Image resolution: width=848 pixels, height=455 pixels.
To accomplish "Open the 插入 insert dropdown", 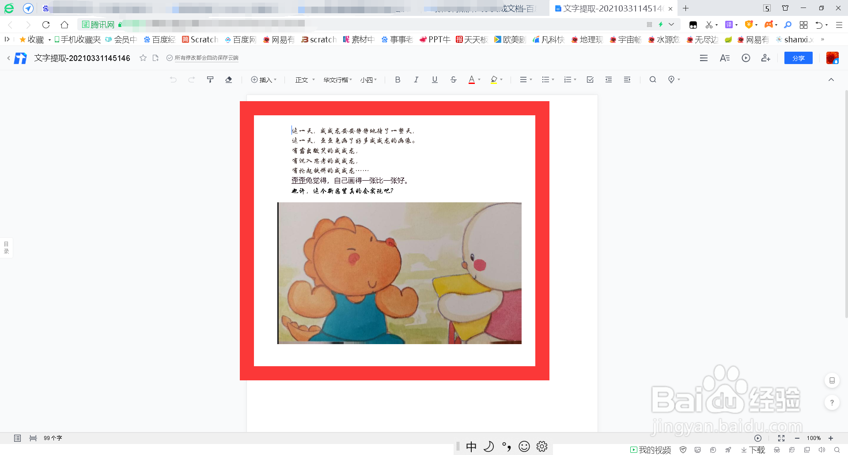I will pyautogui.click(x=264, y=80).
